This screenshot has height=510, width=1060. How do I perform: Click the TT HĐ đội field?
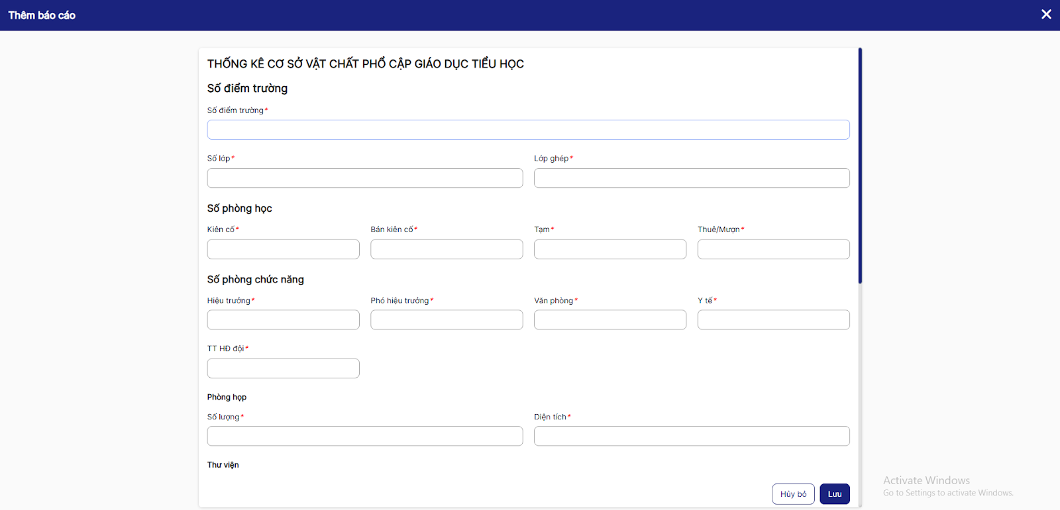[x=283, y=368]
